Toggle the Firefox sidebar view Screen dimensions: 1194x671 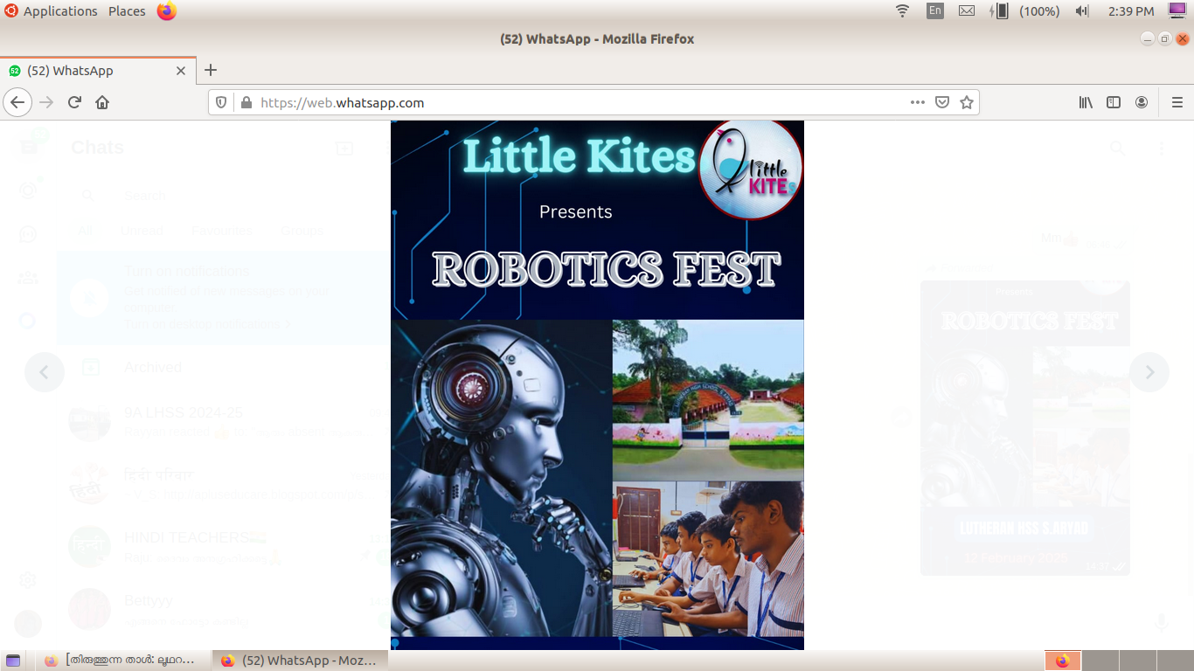click(1114, 102)
